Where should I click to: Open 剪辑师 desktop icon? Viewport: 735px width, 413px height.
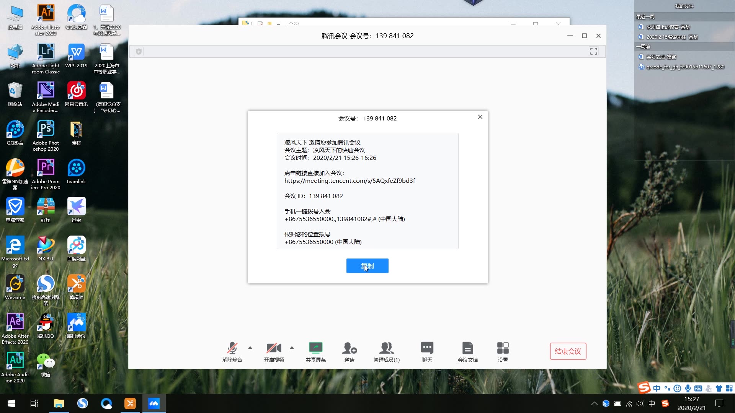(76, 288)
